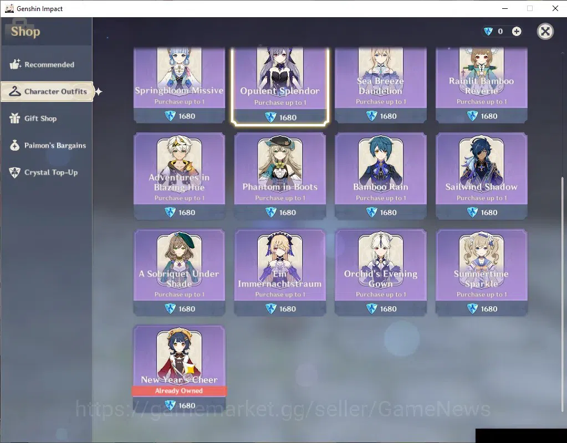Close the Genshin Impact window
The height and width of the screenshot is (443, 567).
point(555,8)
